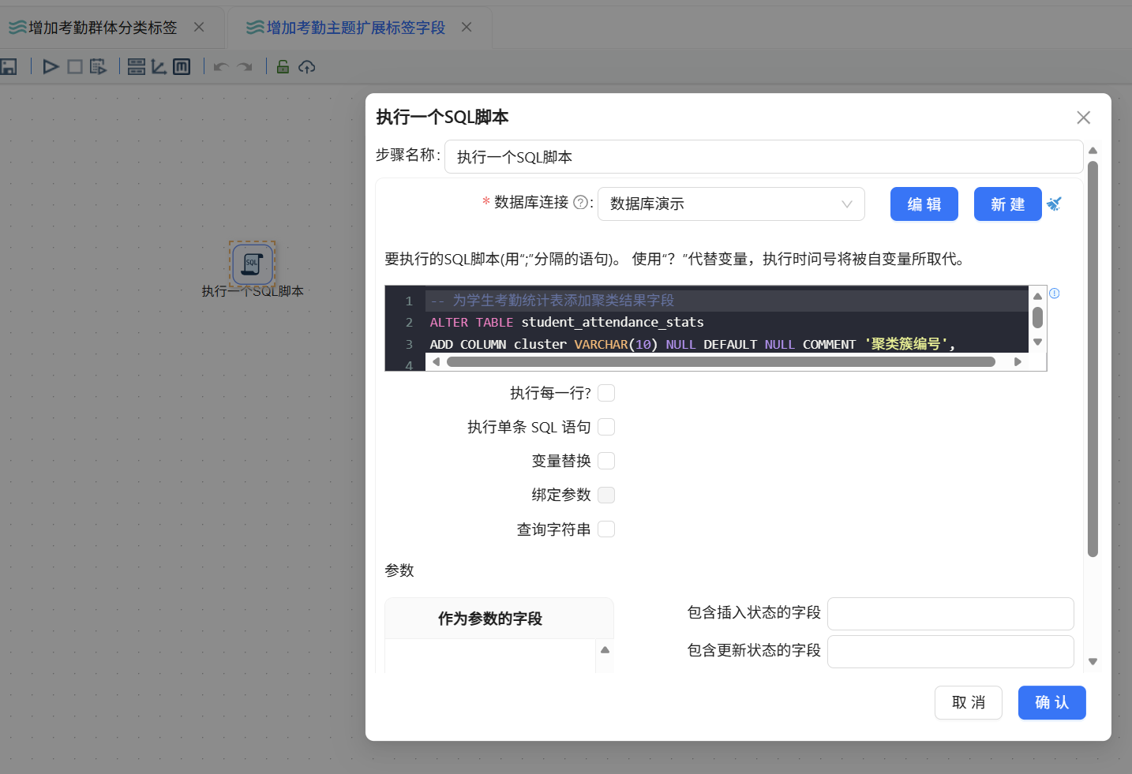The image size is (1132, 774).
Task: Click the 参数 section label
Action: (399, 570)
